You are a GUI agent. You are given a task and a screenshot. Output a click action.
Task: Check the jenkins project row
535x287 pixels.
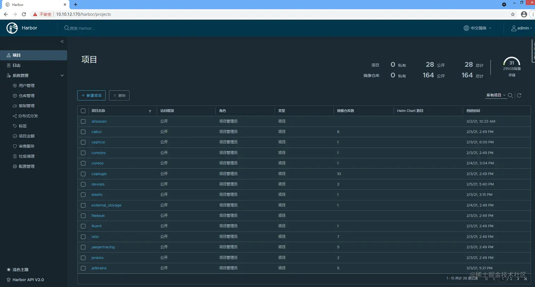pos(83,258)
